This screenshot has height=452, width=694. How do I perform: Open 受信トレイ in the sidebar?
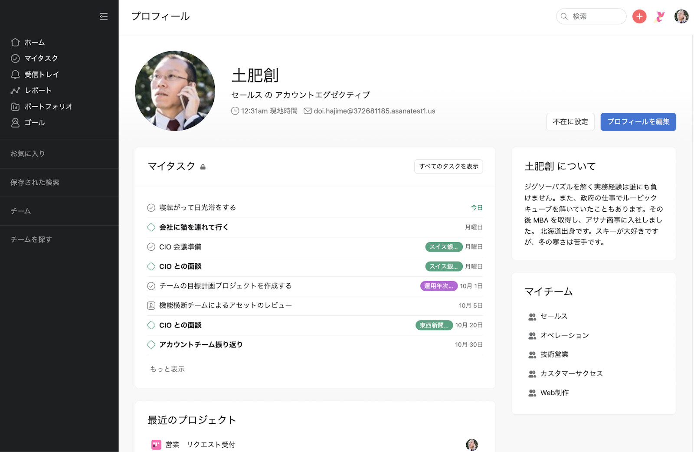tap(42, 75)
